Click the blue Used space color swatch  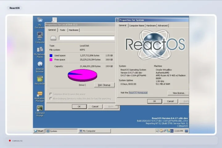coord(51,55)
